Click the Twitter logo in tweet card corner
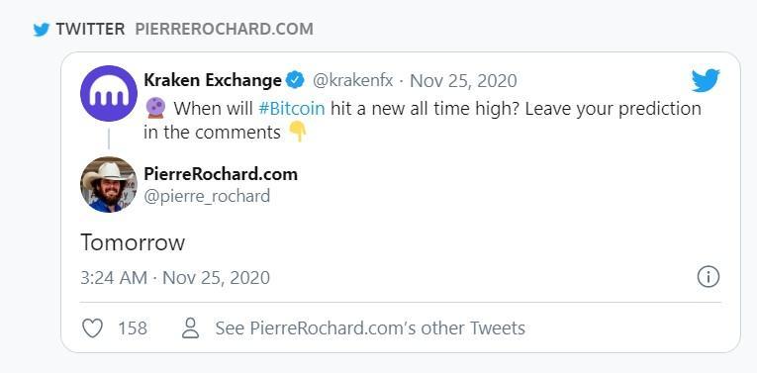 click(706, 80)
